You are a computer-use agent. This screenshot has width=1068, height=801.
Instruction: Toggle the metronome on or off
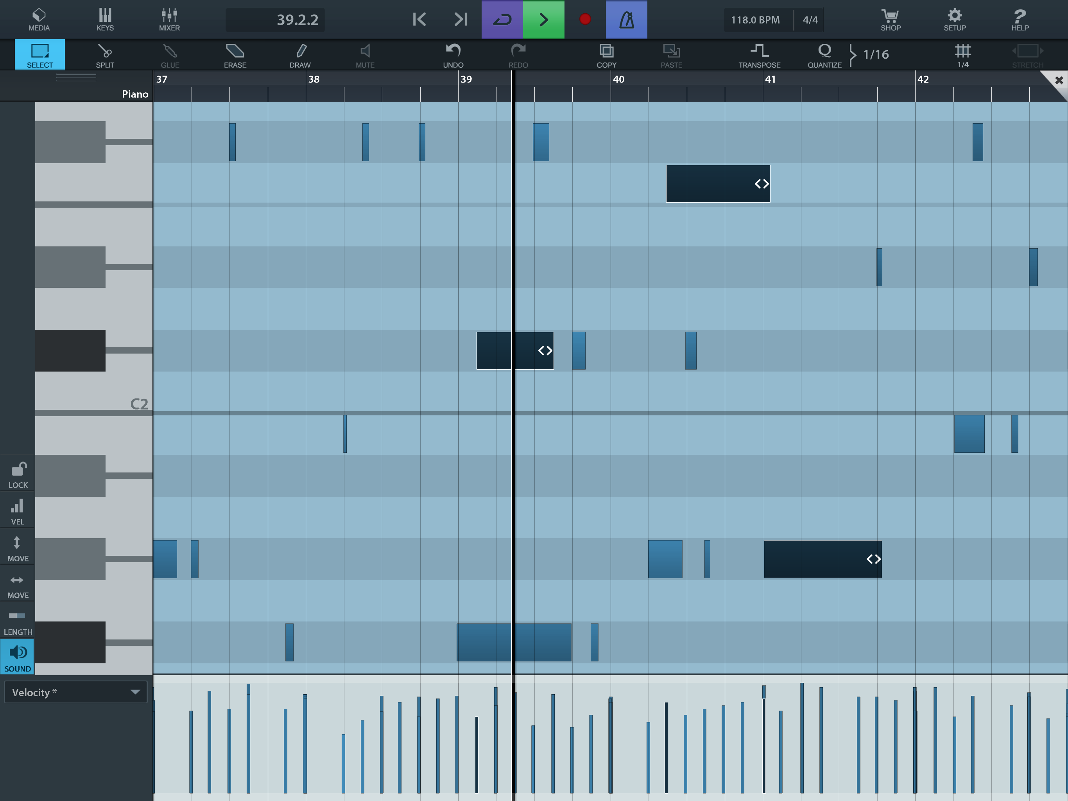coord(626,19)
